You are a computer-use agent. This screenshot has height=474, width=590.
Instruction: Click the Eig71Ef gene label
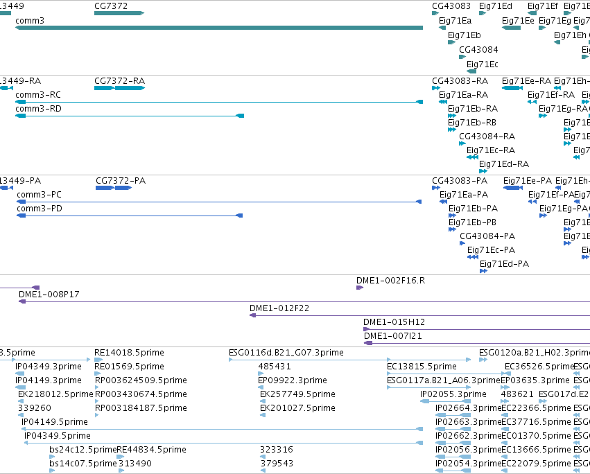point(543,6)
